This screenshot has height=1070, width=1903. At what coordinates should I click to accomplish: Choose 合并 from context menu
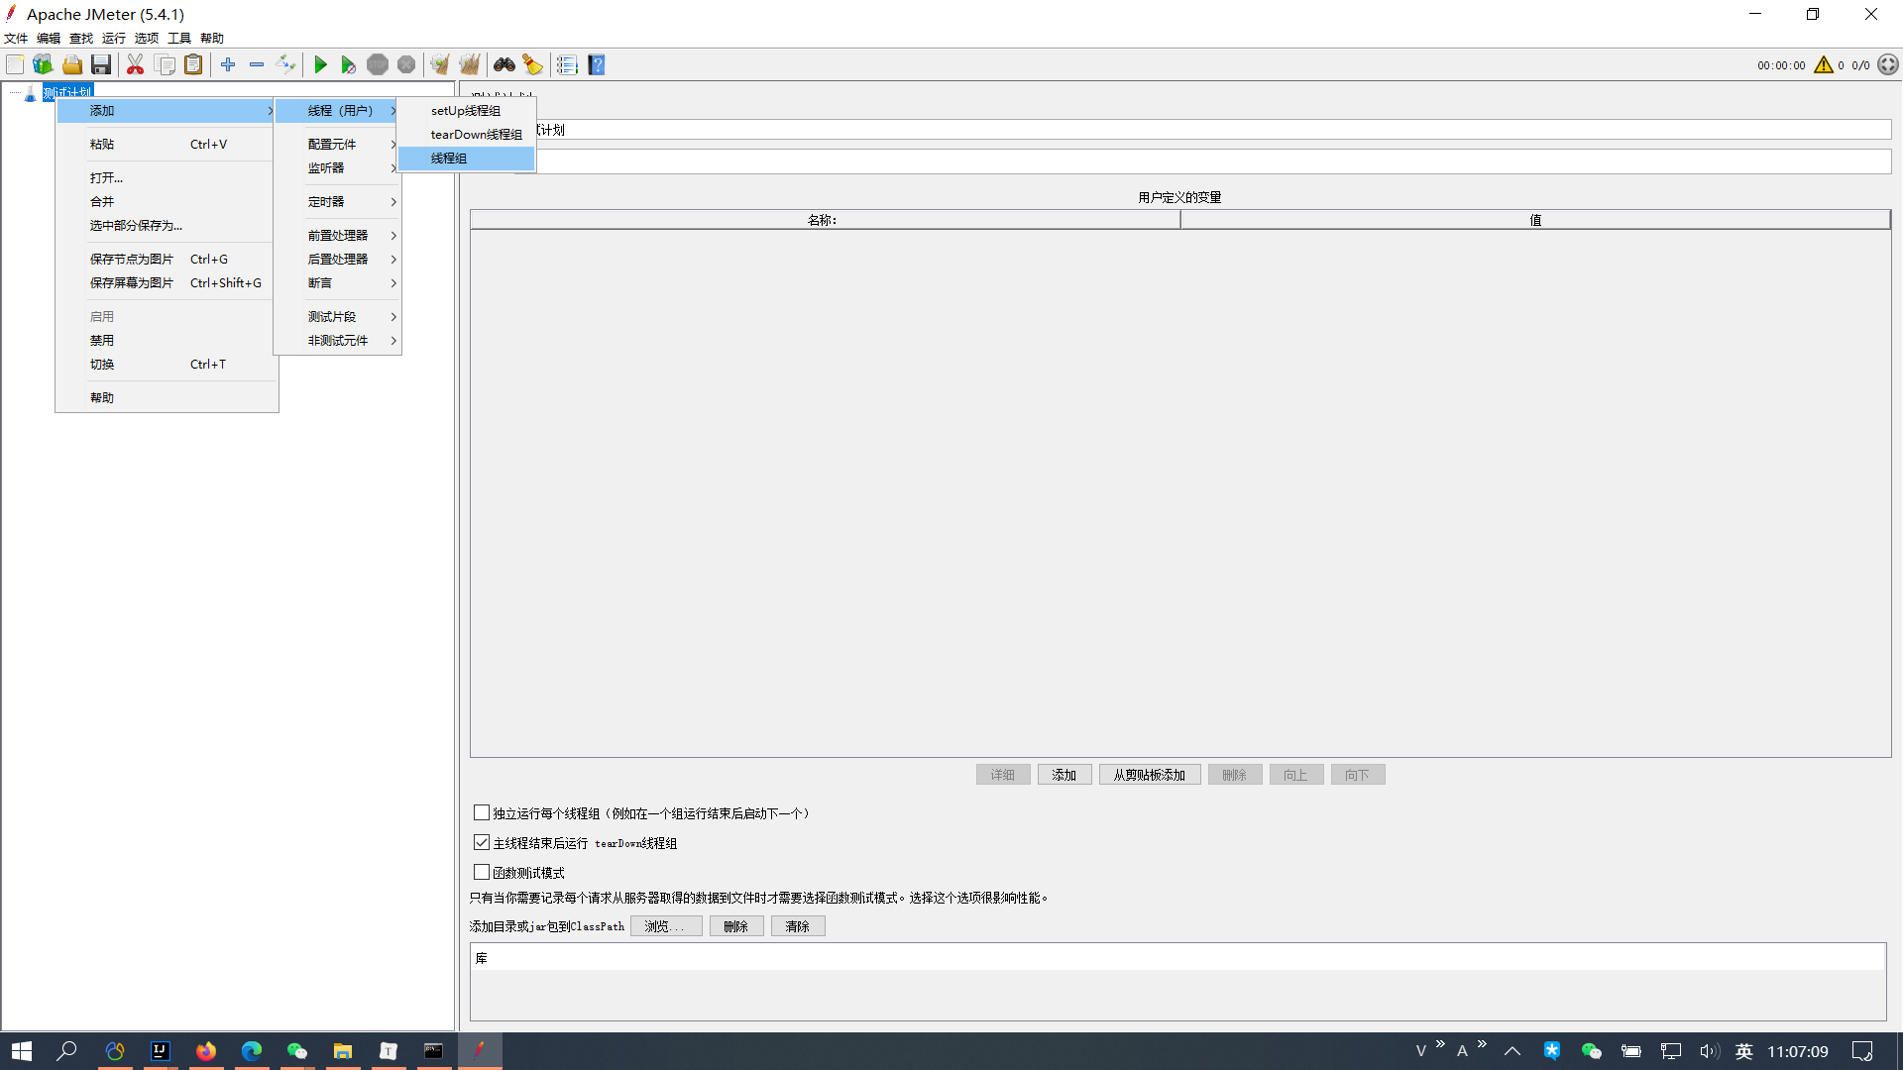pos(167,201)
